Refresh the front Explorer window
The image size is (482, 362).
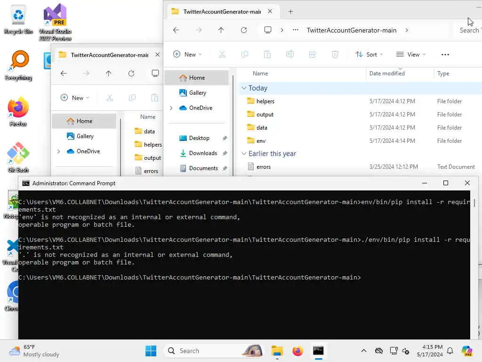(244, 30)
